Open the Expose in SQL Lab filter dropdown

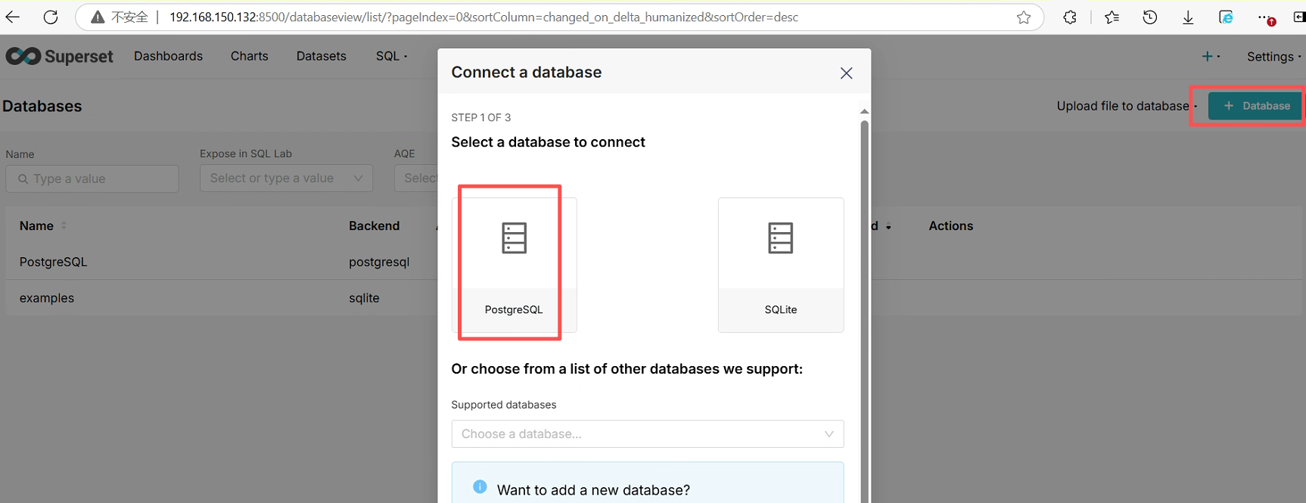(286, 178)
